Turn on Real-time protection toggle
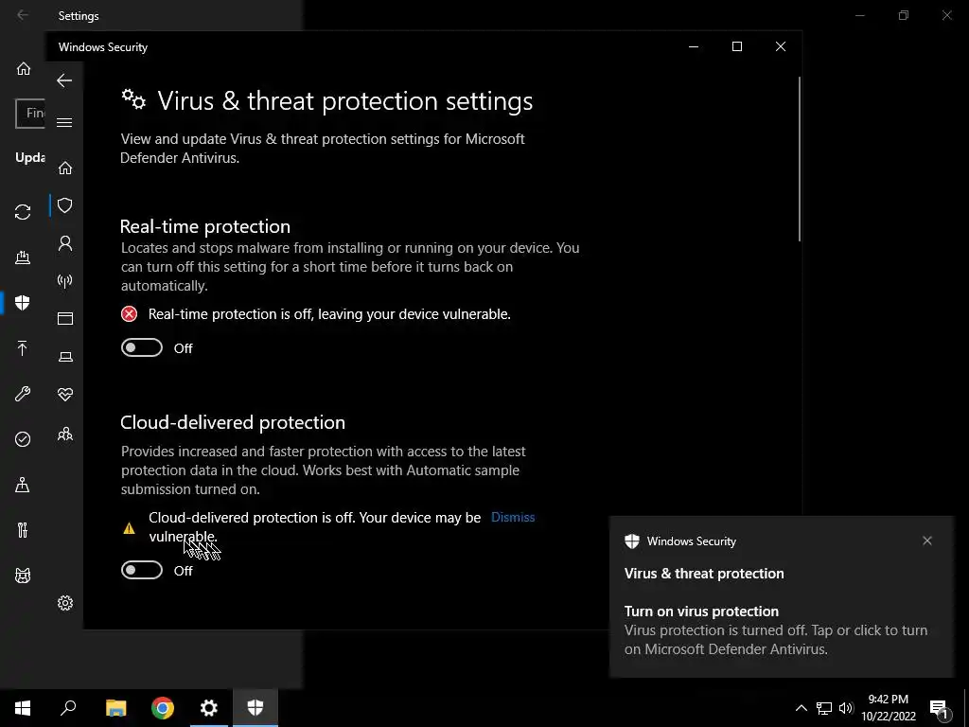 coord(142,348)
